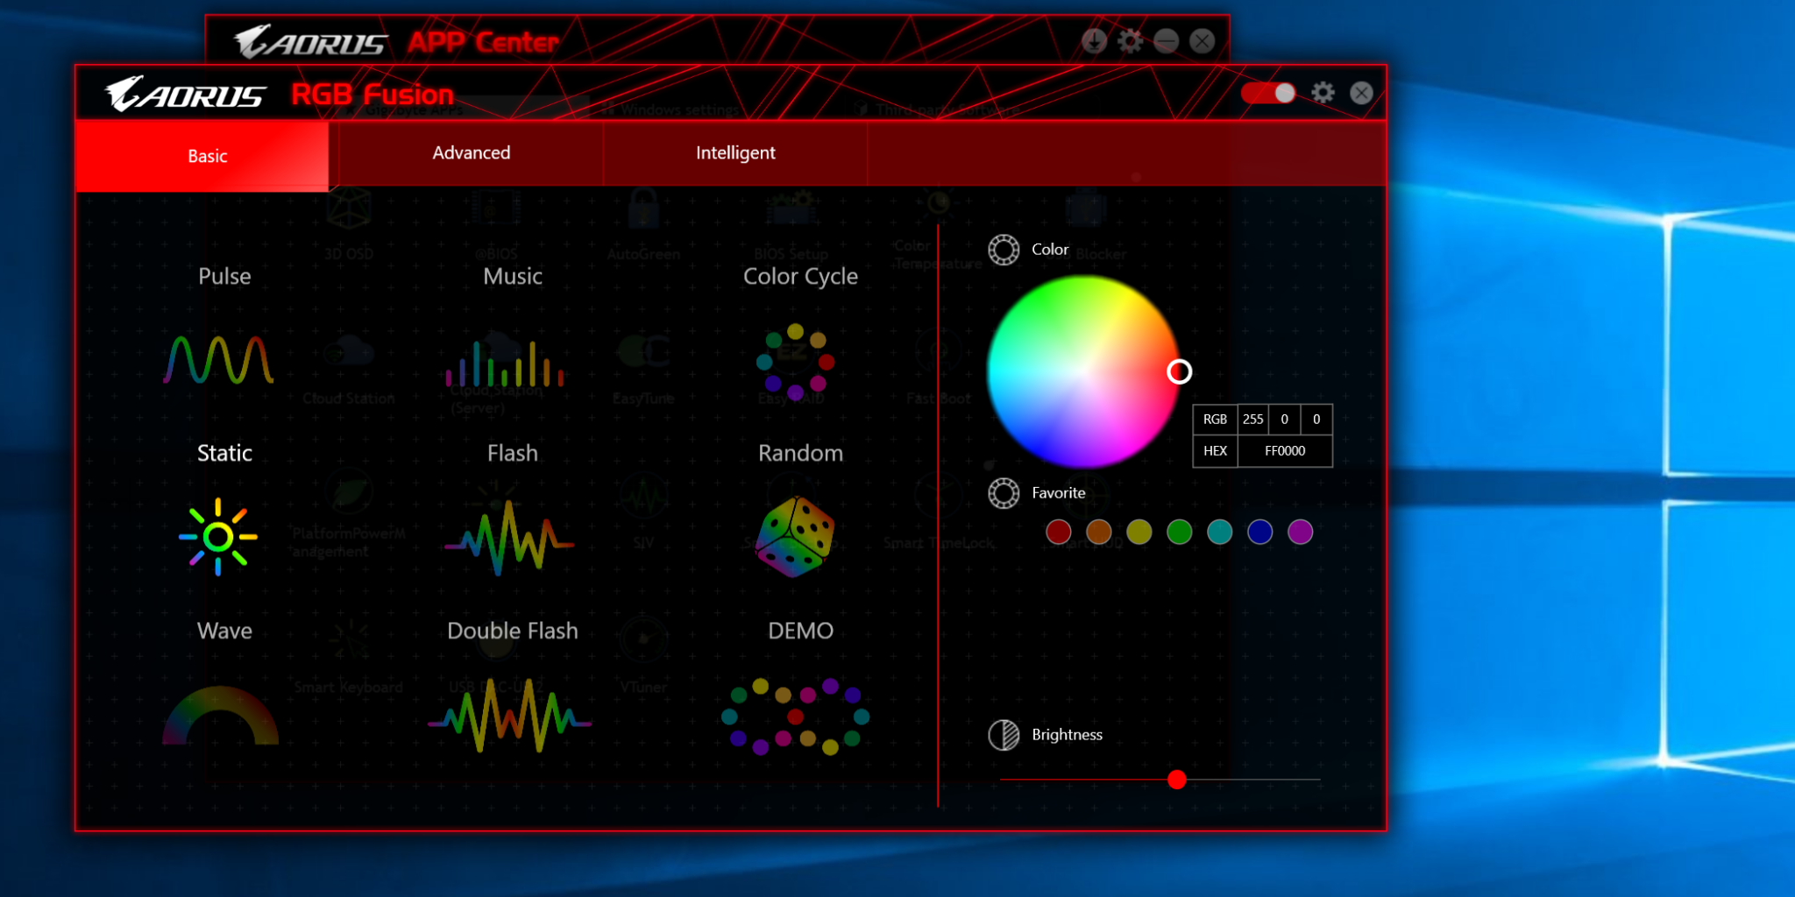
Task: Pick the orange favorite color swatch
Action: pos(1098,532)
